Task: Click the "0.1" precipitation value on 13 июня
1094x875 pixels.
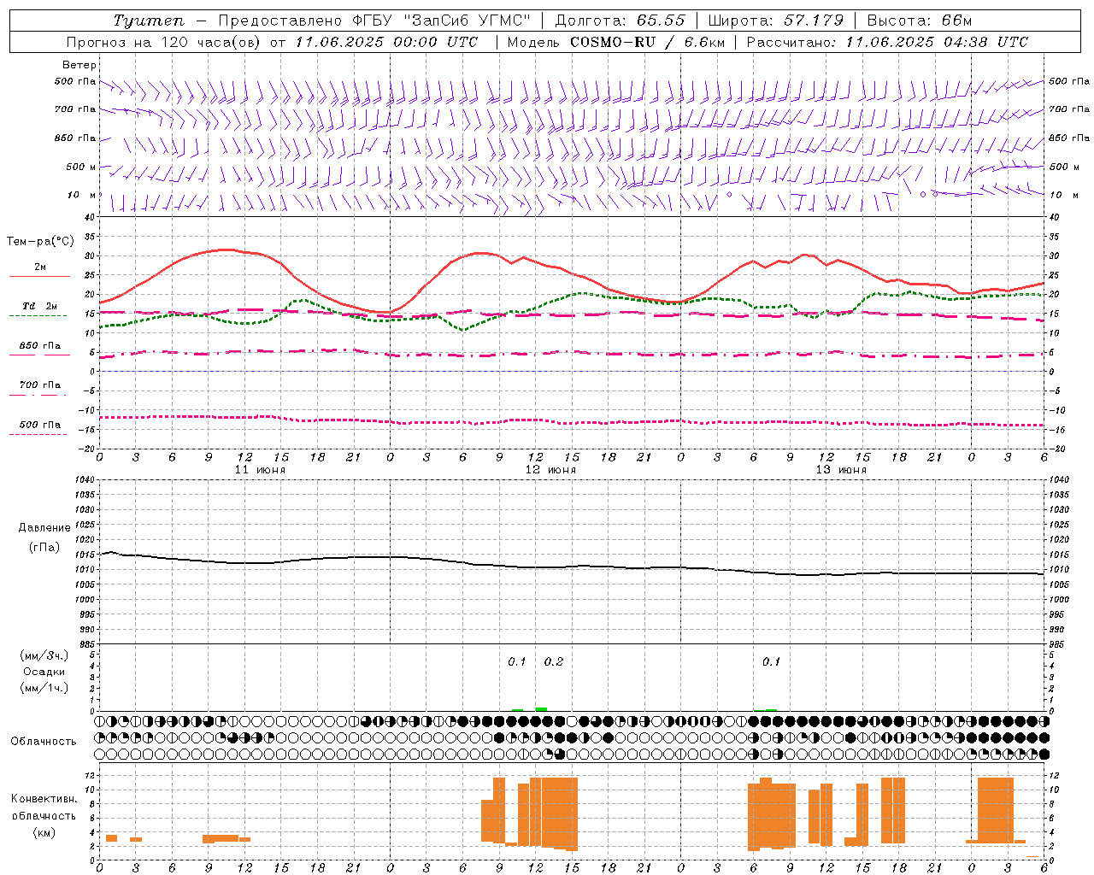Action: (x=771, y=661)
